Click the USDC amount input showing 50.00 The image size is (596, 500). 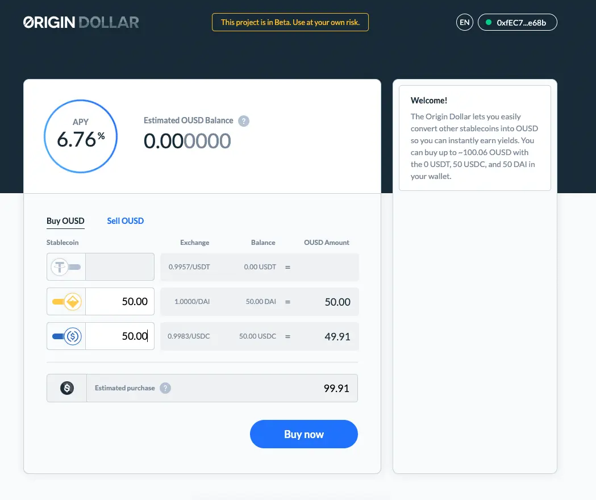(x=120, y=336)
